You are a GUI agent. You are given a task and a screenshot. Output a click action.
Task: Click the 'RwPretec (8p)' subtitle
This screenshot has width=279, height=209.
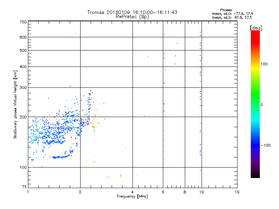coord(132,17)
